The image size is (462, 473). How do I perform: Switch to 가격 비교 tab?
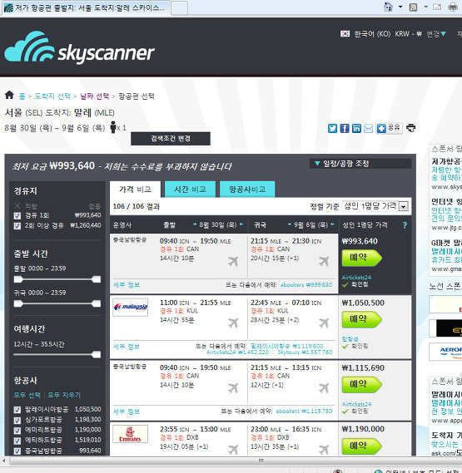tap(135, 190)
